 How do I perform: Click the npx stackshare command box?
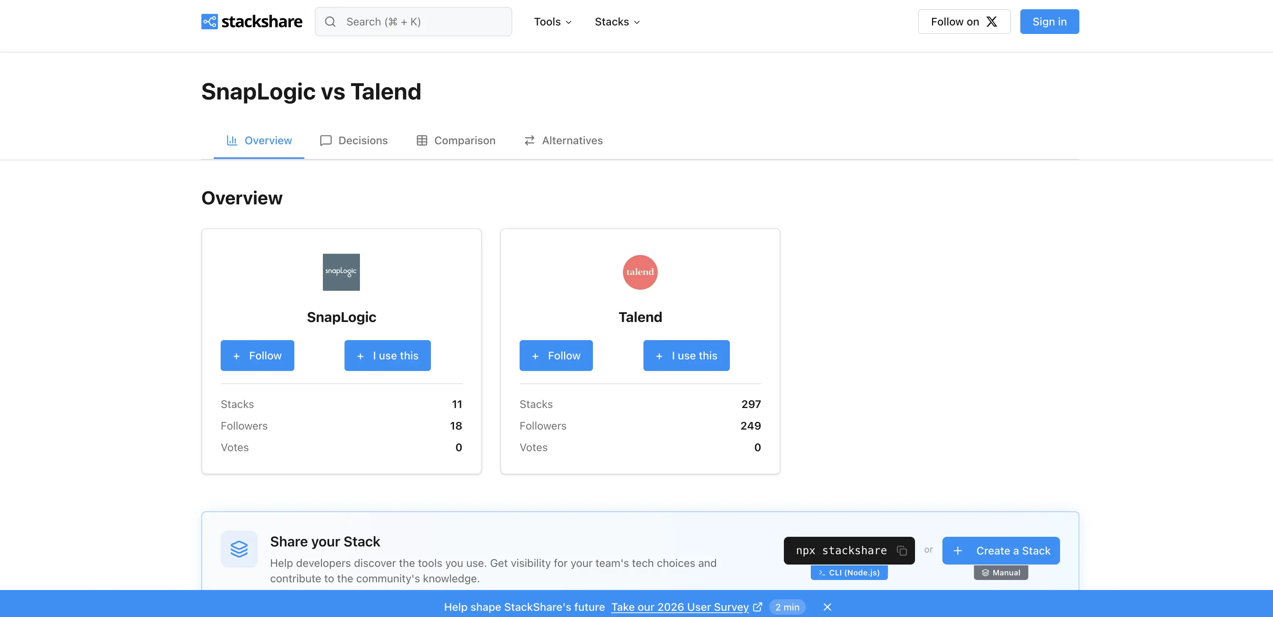point(849,551)
